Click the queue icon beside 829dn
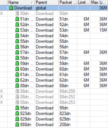The height and width of the screenshot is (128, 108). click(x=17, y=119)
